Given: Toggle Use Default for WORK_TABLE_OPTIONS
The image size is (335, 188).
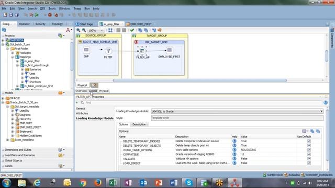Looking at the screenshot, I should click(x=309, y=150).
